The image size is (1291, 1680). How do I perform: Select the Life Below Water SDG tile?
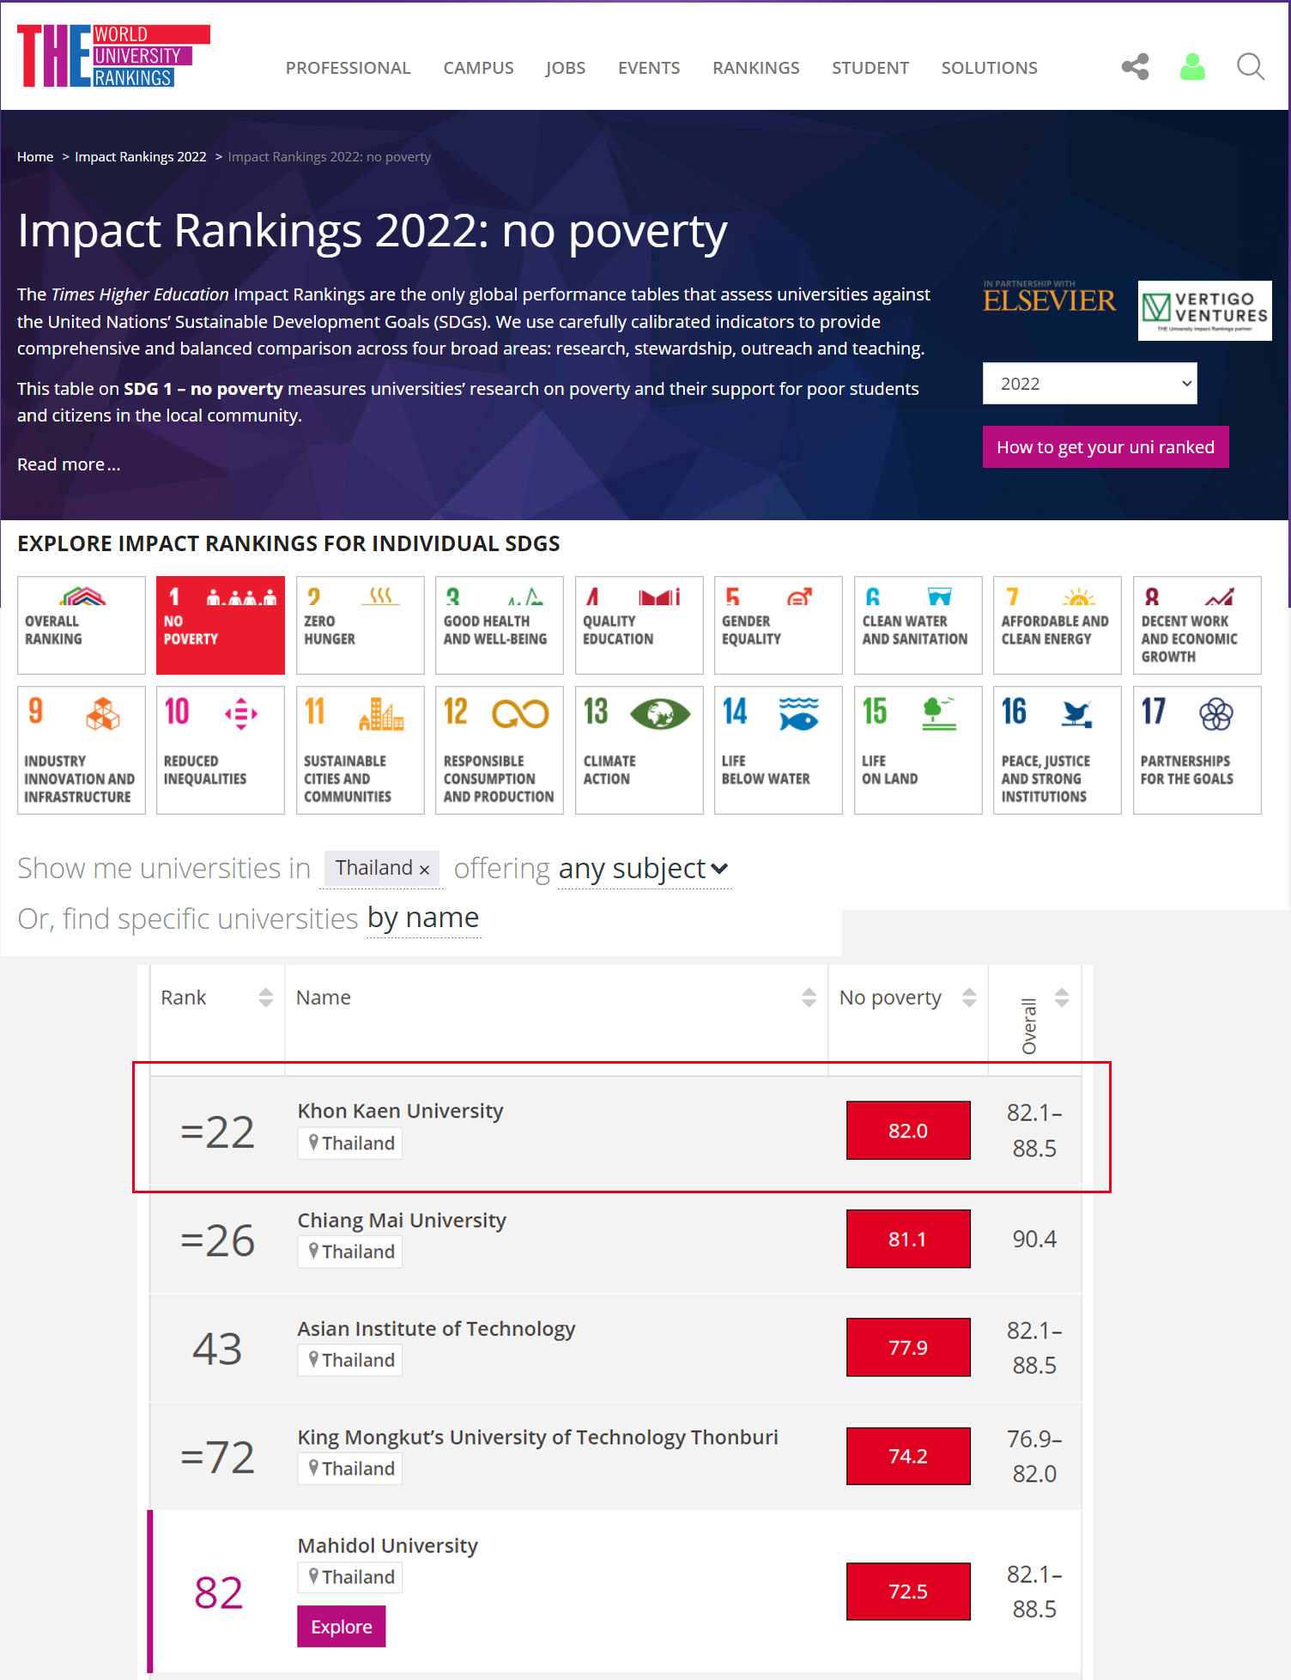778,749
